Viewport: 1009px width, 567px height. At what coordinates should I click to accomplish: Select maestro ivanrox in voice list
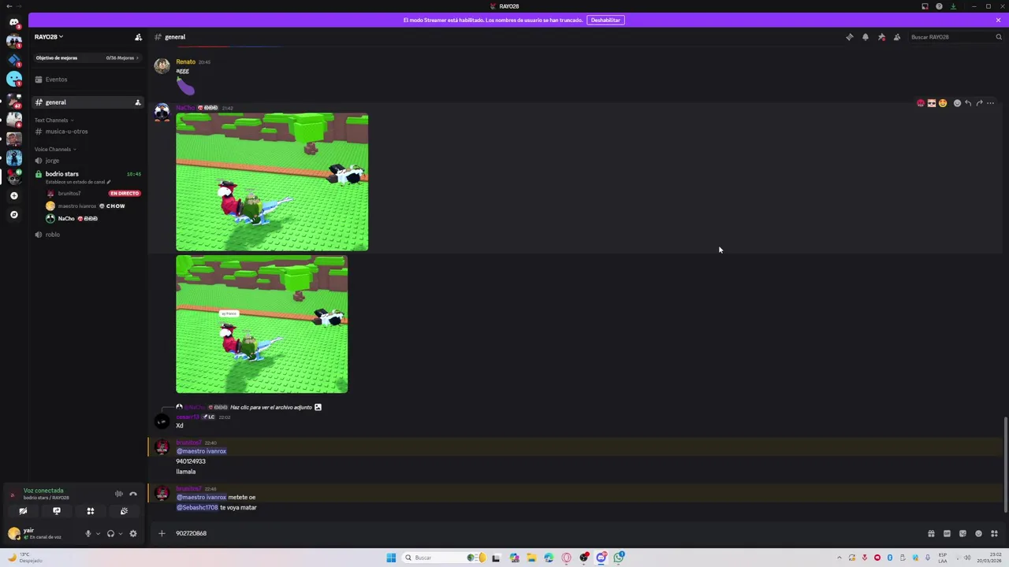point(76,206)
